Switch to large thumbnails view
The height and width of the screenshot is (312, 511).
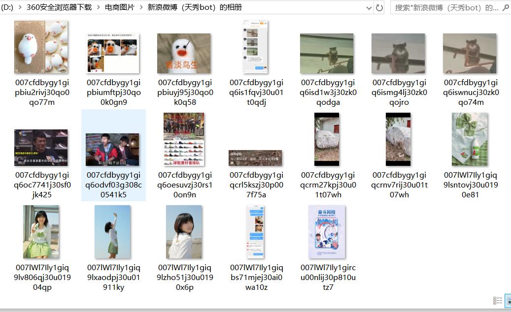point(508,301)
